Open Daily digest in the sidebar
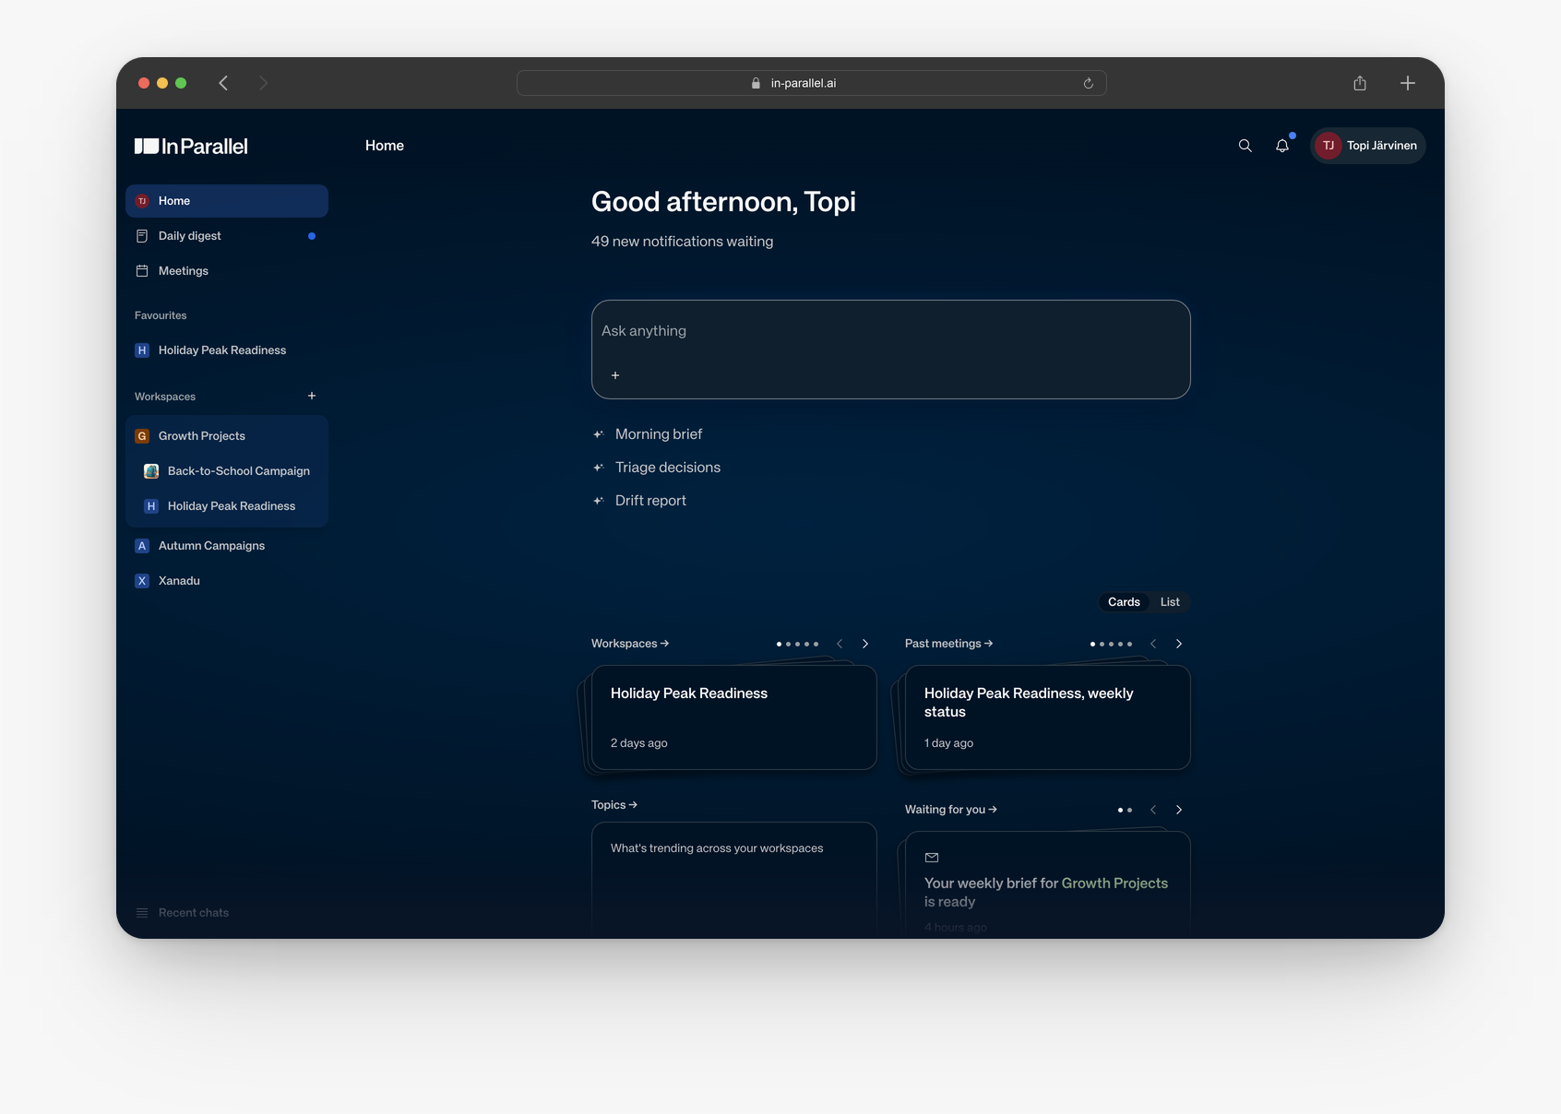This screenshot has height=1114, width=1561. (x=227, y=236)
